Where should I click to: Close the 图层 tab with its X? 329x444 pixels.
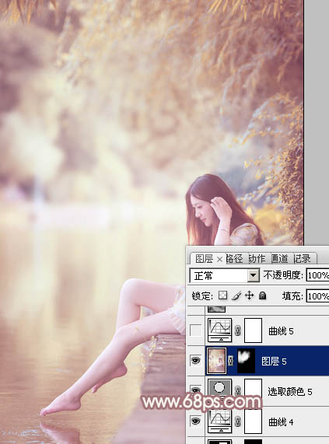[219, 259]
